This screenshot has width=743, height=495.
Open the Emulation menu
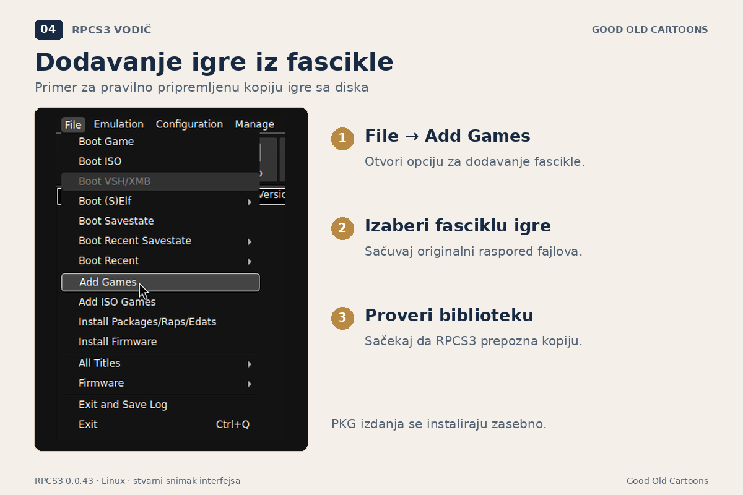coord(119,124)
